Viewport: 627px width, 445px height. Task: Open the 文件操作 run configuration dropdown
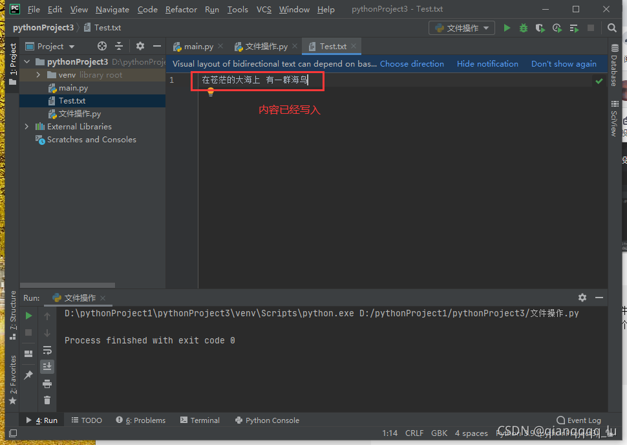(x=462, y=28)
